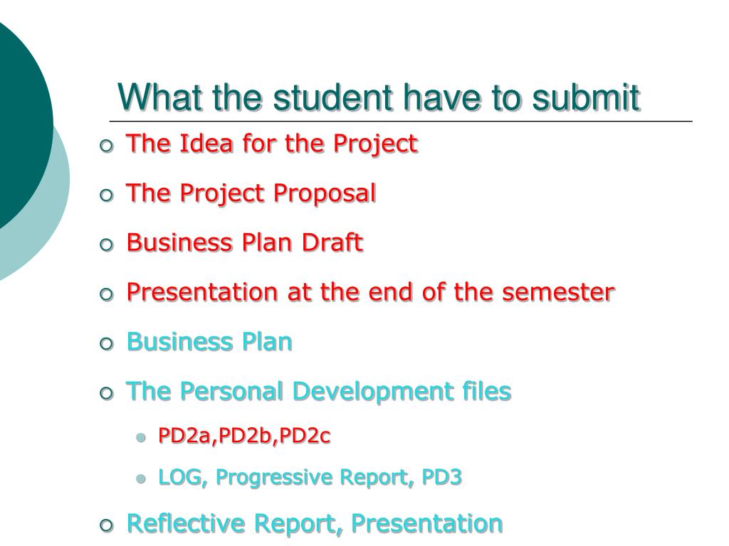Select 'Reflective Report, Presentation' line

[314, 524]
